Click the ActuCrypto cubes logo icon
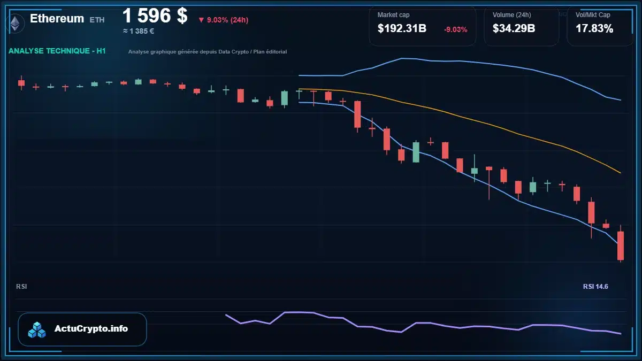The height and width of the screenshot is (361, 642). (37, 329)
